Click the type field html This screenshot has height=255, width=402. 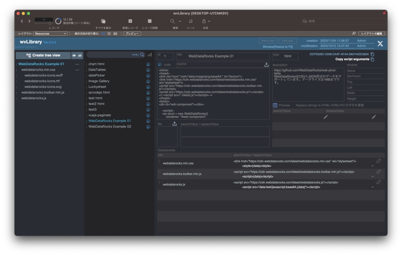(285, 56)
